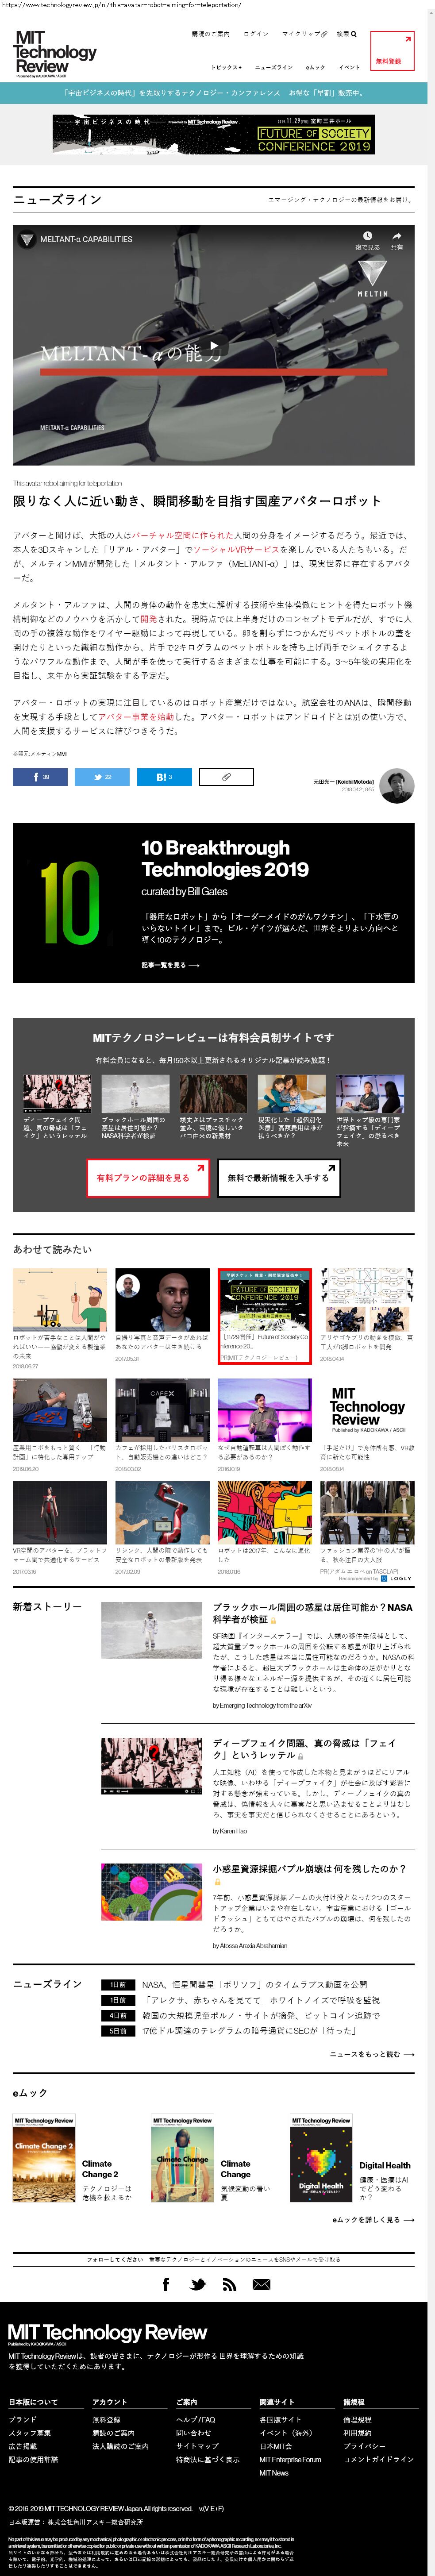Click the red 無料登録 button
The image size is (435, 2576).
click(391, 50)
